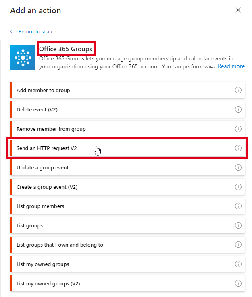Choose the List my owned groups (V2) action
Image resolution: width=252 pixels, height=297 pixels.
click(x=48, y=284)
